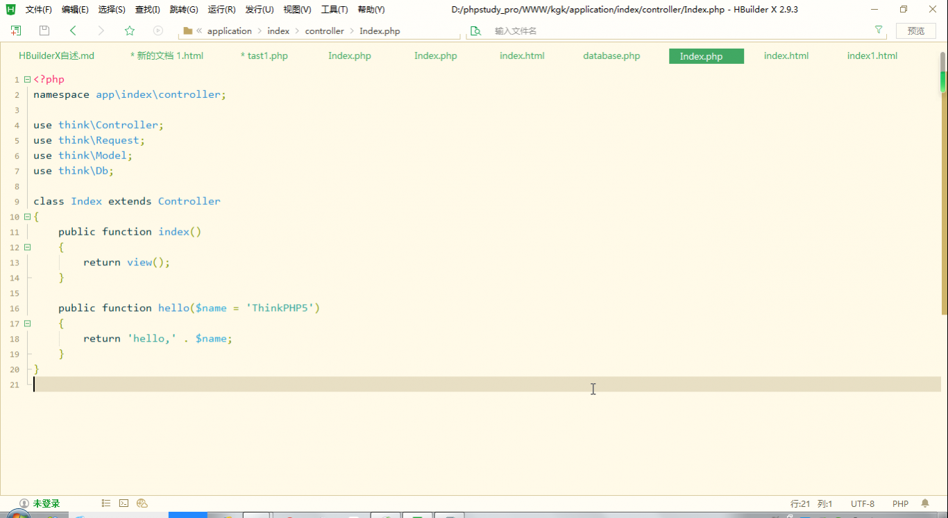Image resolution: width=948 pixels, height=518 pixels.
Task: Click the use think\Db line
Action: (x=74, y=171)
